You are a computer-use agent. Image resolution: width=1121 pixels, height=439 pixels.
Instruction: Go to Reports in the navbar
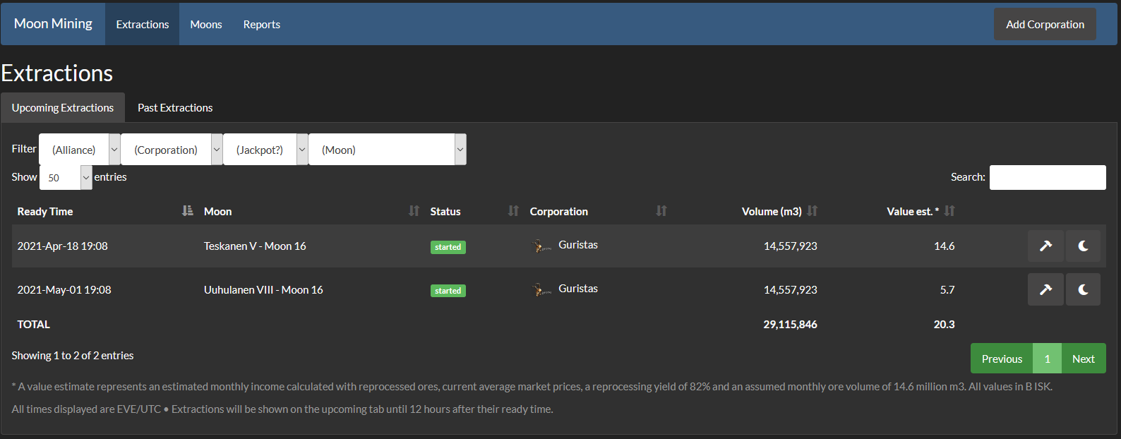pos(261,25)
